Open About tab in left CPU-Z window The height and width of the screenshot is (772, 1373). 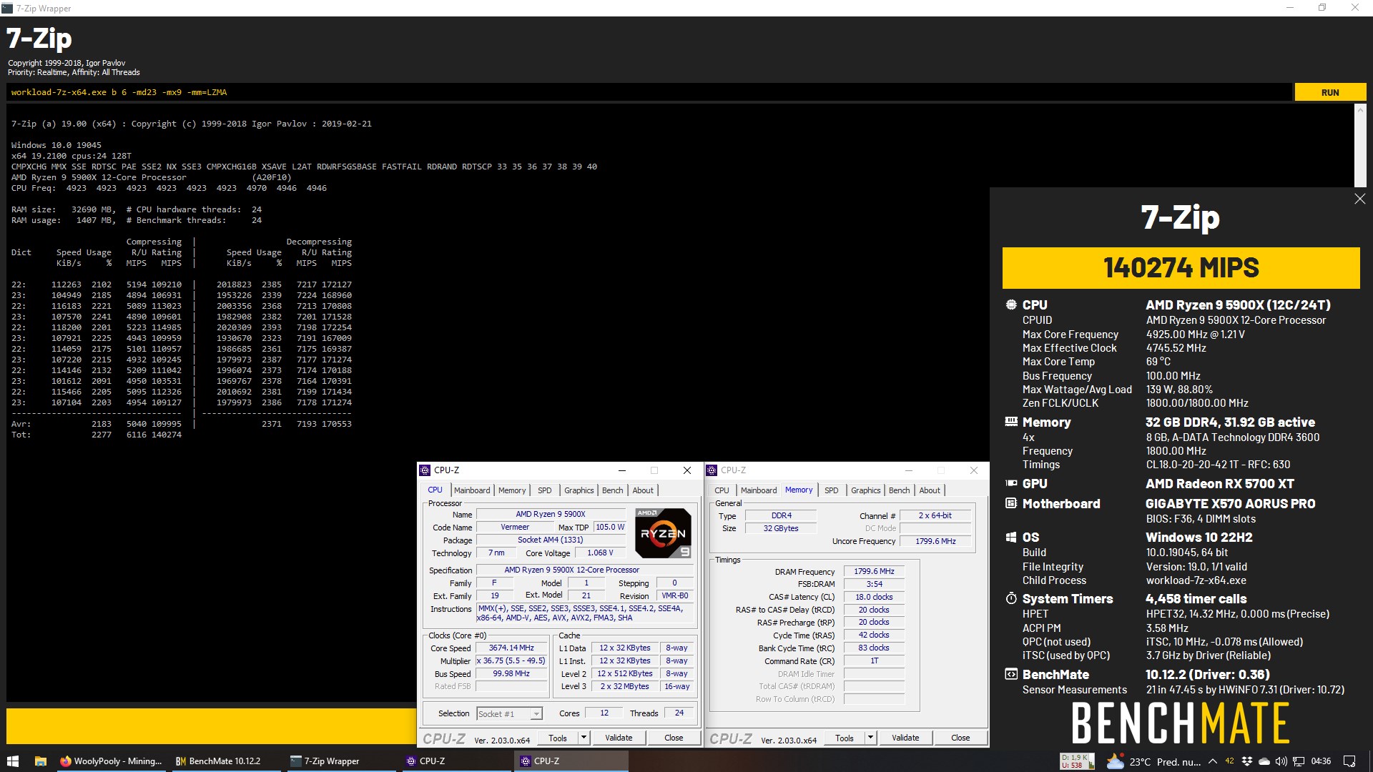click(x=643, y=490)
